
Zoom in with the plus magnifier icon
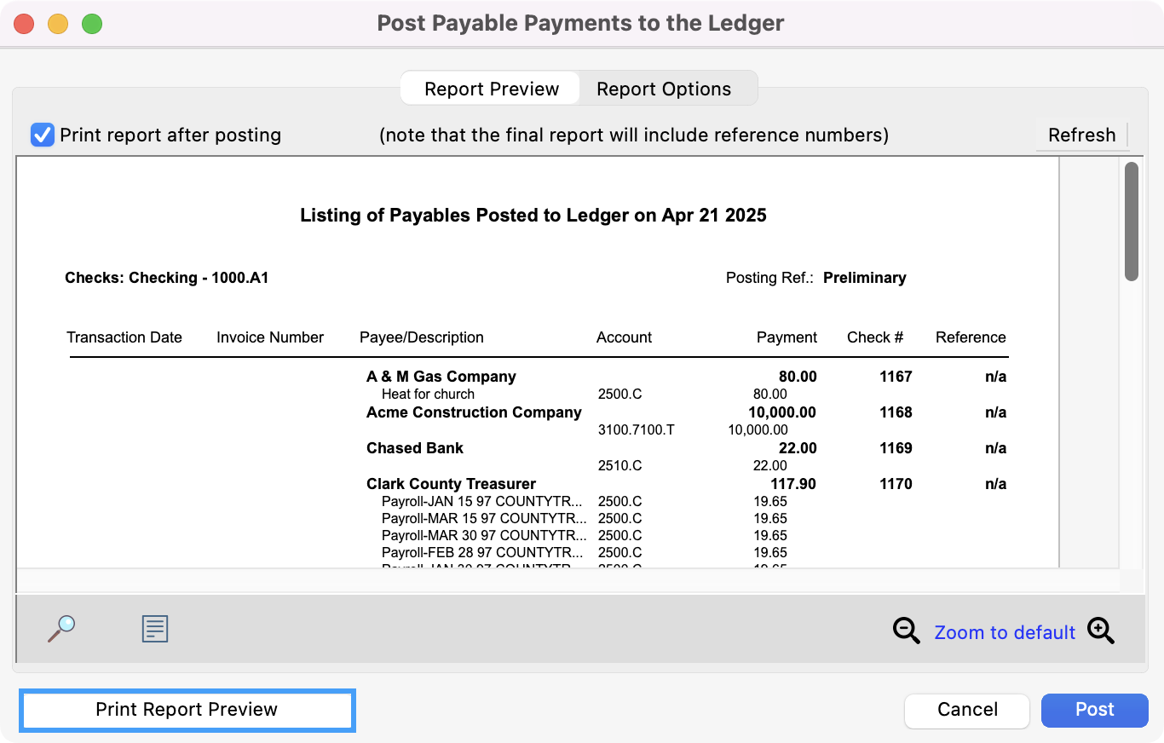(1100, 631)
